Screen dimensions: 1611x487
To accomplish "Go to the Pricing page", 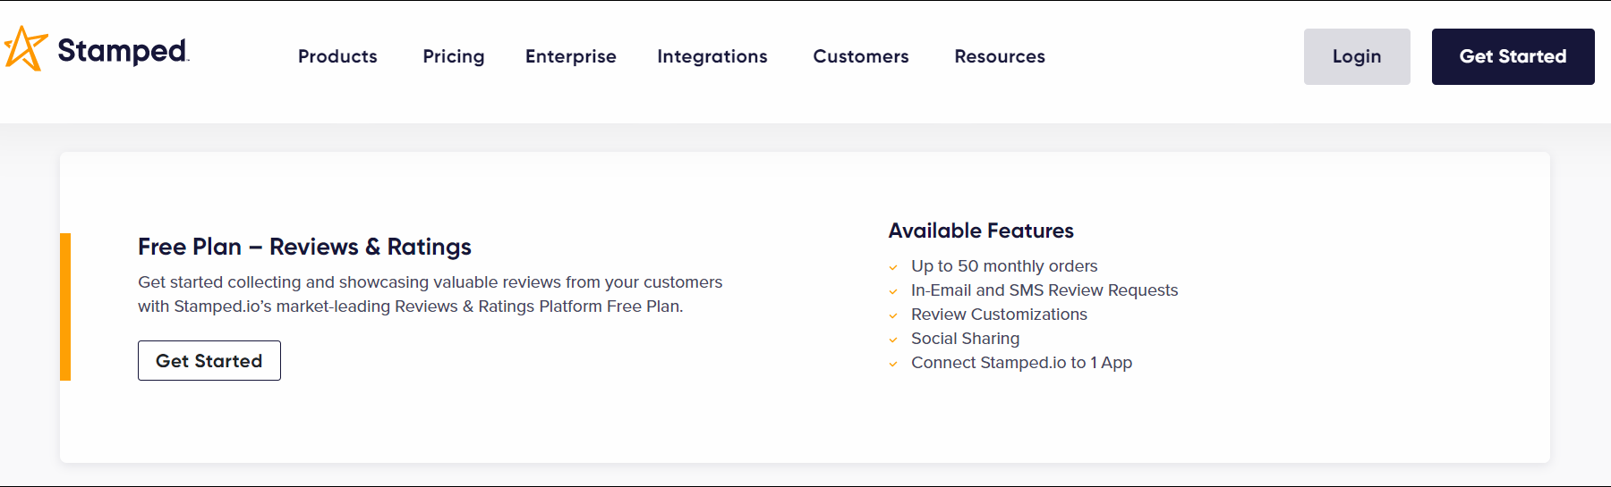I will (454, 56).
